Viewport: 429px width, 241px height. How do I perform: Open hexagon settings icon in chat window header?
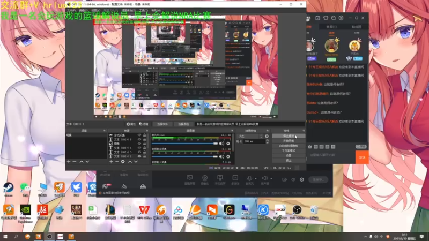coord(341,18)
